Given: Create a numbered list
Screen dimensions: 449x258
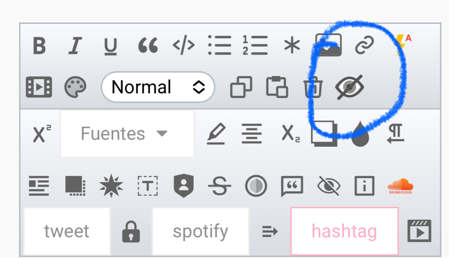Looking at the screenshot, I should point(255,45).
